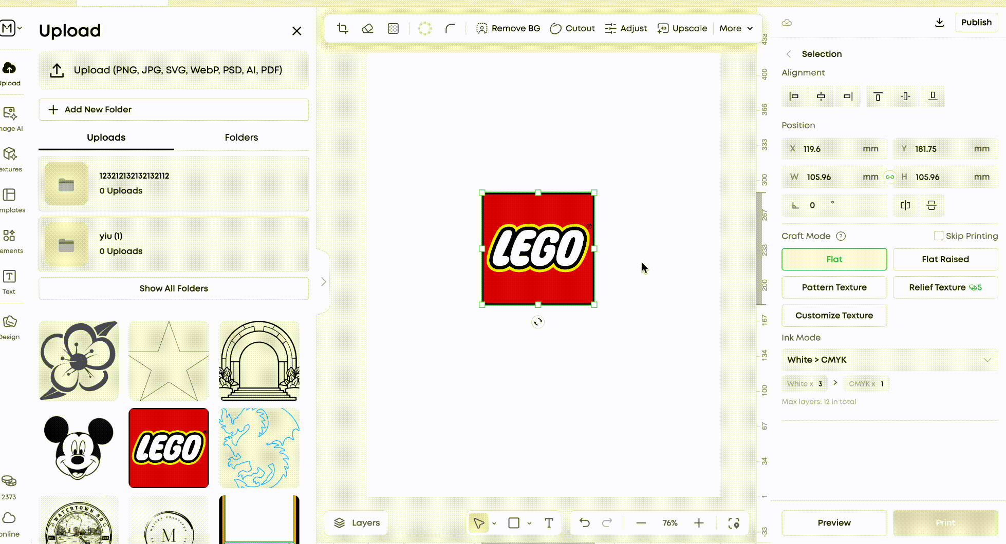
Task: Click the width W input field
Action: pos(834,177)
